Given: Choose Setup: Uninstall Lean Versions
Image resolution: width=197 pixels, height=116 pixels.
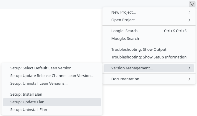Looking at the screenshot, I should (52, 83).
